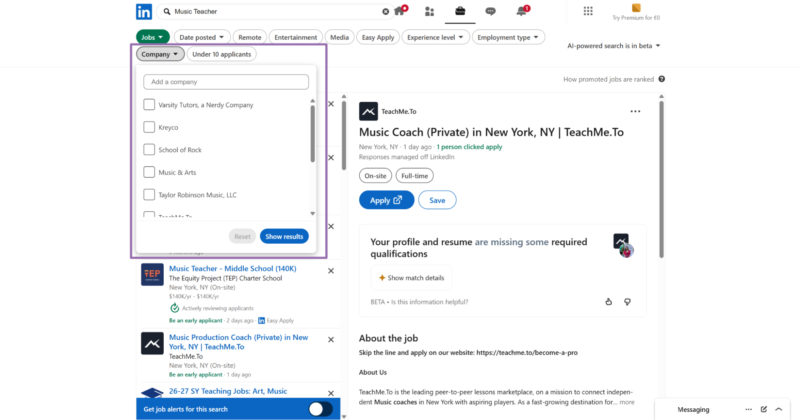Click How promoted jobs are ranked

[608, 79]
